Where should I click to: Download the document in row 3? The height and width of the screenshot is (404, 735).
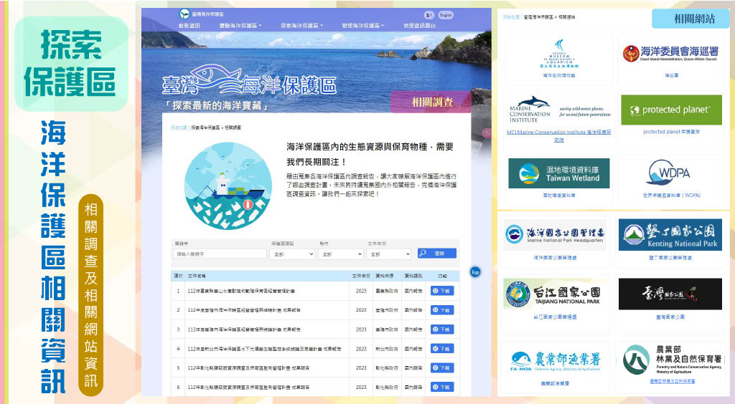pyautogui.click(x=442, y=330)
